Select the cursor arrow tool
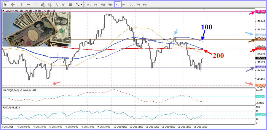This screenshot has height=130, width=267. 5,4
